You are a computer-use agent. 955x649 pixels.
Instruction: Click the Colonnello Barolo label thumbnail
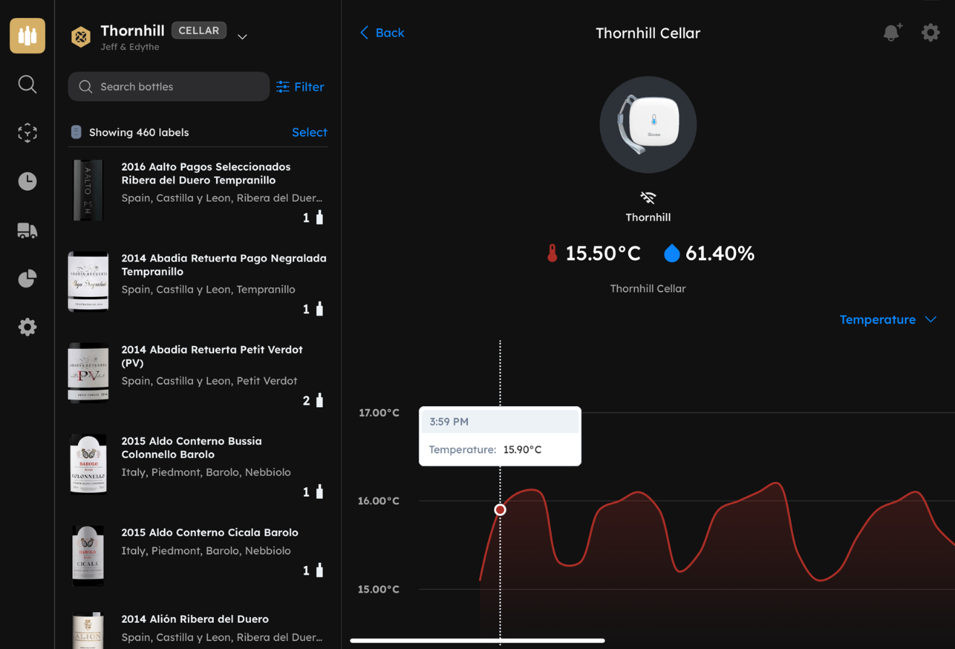click(88, 464)
